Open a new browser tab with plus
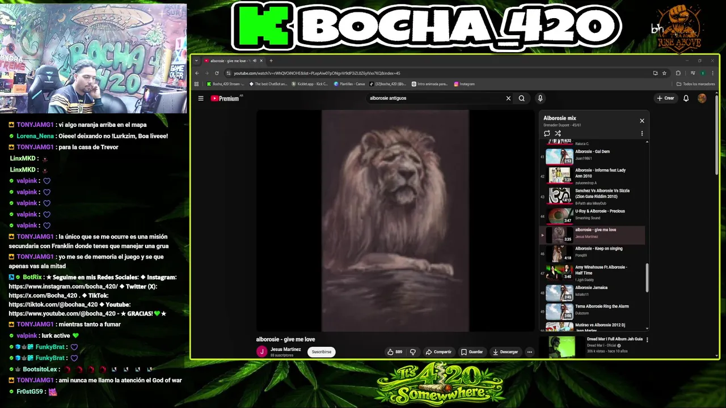Image resolution: width=726 pixels, height=408 pixels. coord(271,61)
